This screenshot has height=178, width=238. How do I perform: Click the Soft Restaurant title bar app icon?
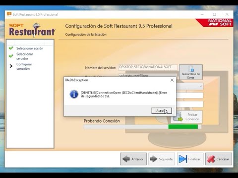pos(9,14)
